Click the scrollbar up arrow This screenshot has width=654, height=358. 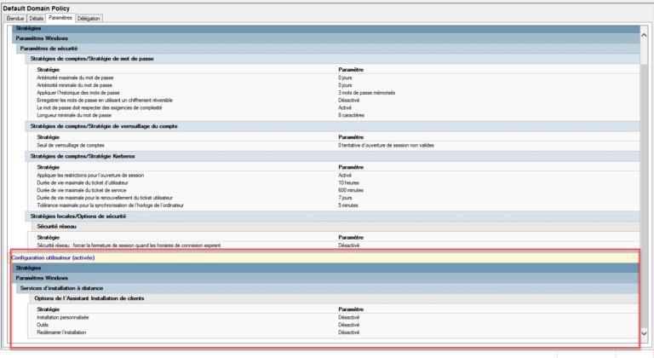point(644,36)
